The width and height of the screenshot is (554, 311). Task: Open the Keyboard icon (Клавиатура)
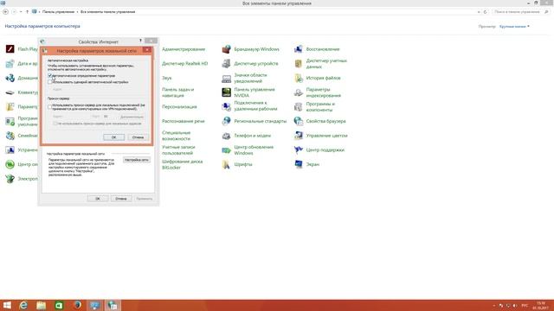click(x=10, y=92)
